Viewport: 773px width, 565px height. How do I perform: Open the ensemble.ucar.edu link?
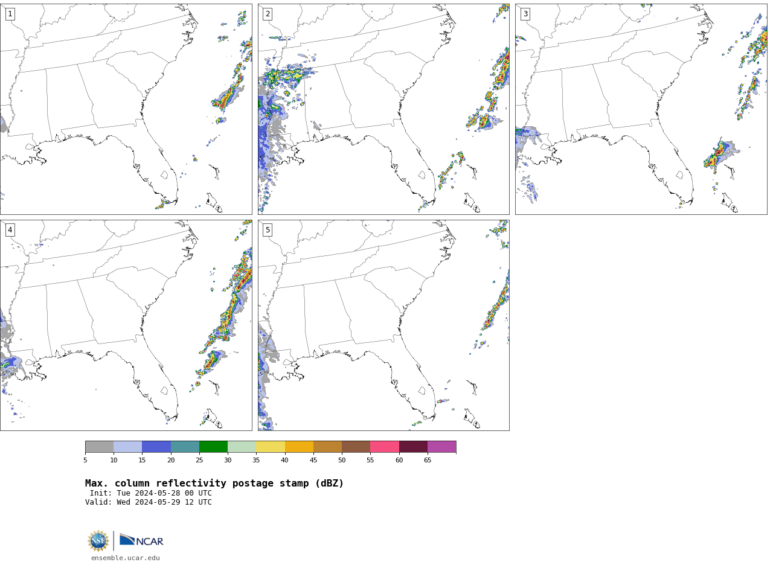(126, 558)
